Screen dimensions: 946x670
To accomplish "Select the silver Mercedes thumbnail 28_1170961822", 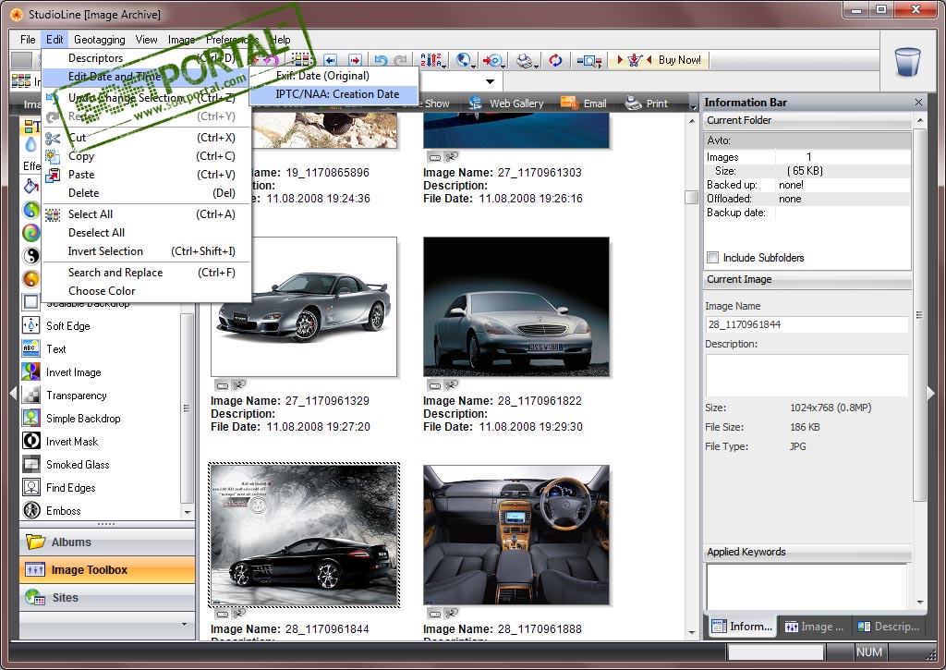I will click(x=516, y=307).
